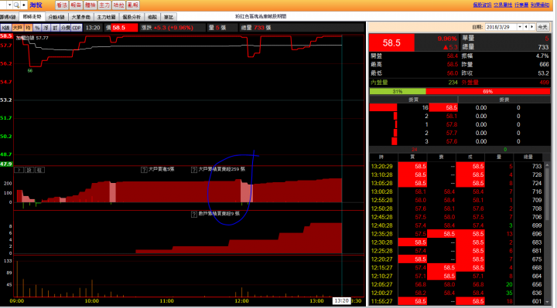Select the 12:05:27 trade row
The height and width of the screenshot is (308, 557).
pyautogui.click(x=456, y=284)
